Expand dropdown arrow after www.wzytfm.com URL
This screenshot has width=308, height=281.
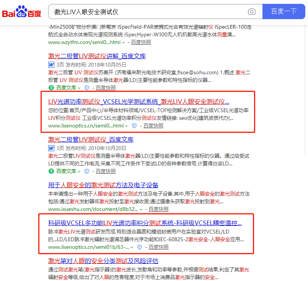[x=123, y=42]
